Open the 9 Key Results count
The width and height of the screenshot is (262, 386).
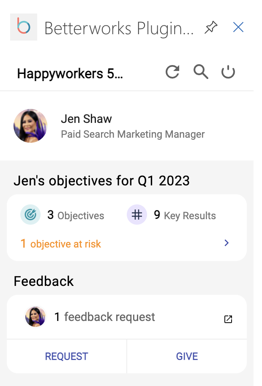click(x=185, y=215)
